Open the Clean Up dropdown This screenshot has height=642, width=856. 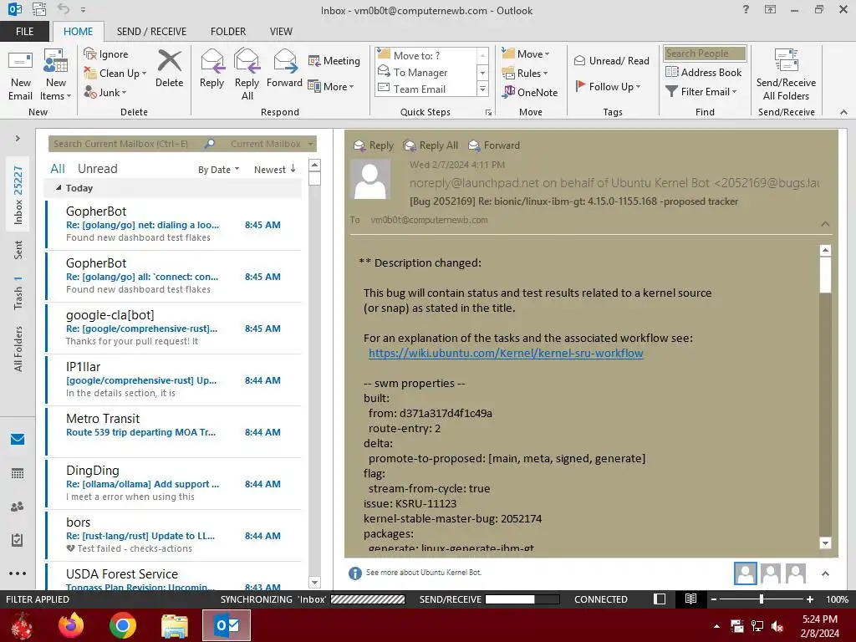coord(115,74)
